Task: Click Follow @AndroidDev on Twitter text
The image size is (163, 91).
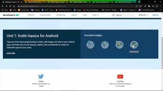Action: coord(41,85)
